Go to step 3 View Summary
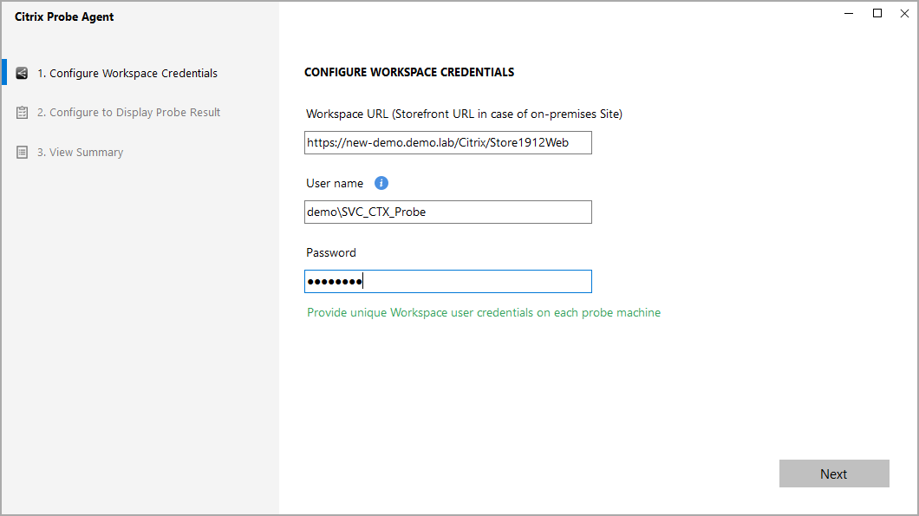This screenshot has width=919, height=516. click(86, 153)
